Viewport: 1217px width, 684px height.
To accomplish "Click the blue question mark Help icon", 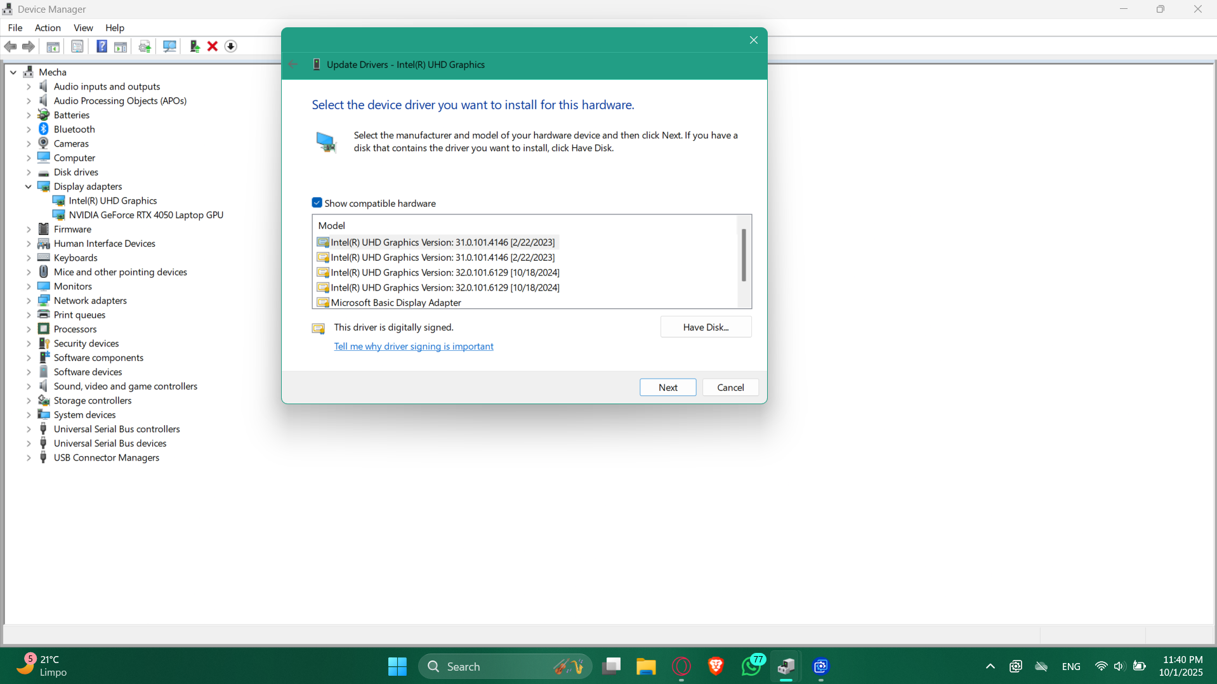I will (x=102, y=46).
